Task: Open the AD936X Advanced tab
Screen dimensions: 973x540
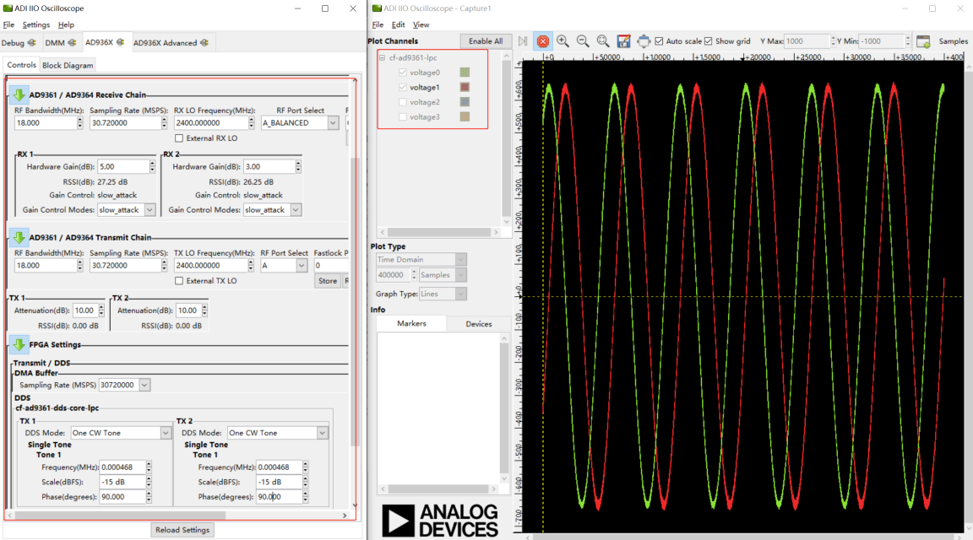Action: pos(165,43)
